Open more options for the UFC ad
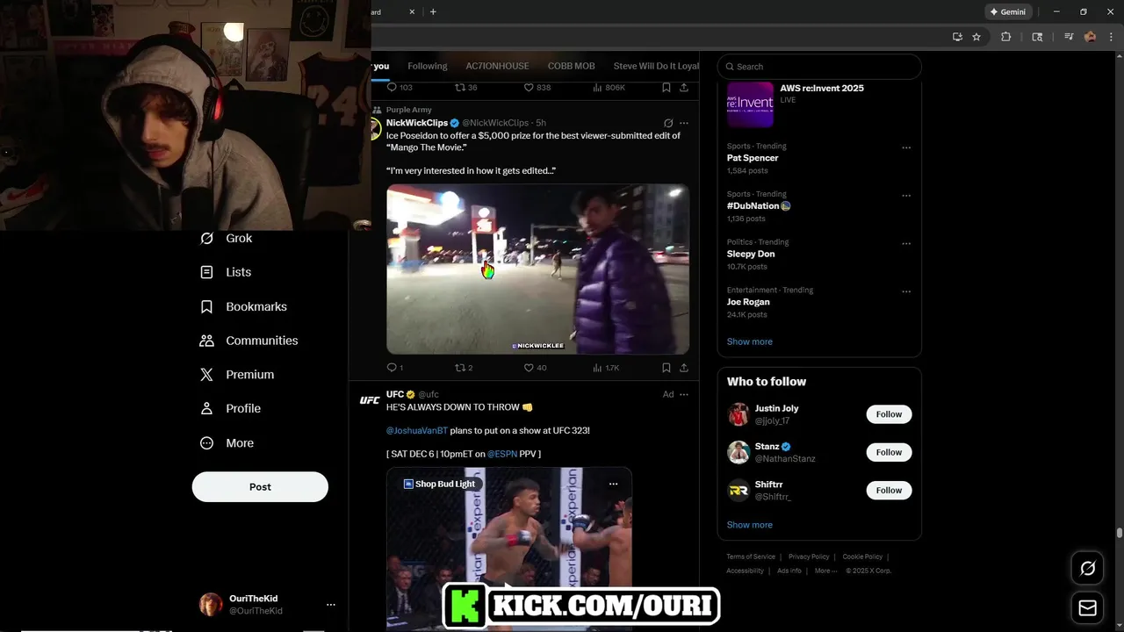 pyautogui.click(x=684, y=394)
